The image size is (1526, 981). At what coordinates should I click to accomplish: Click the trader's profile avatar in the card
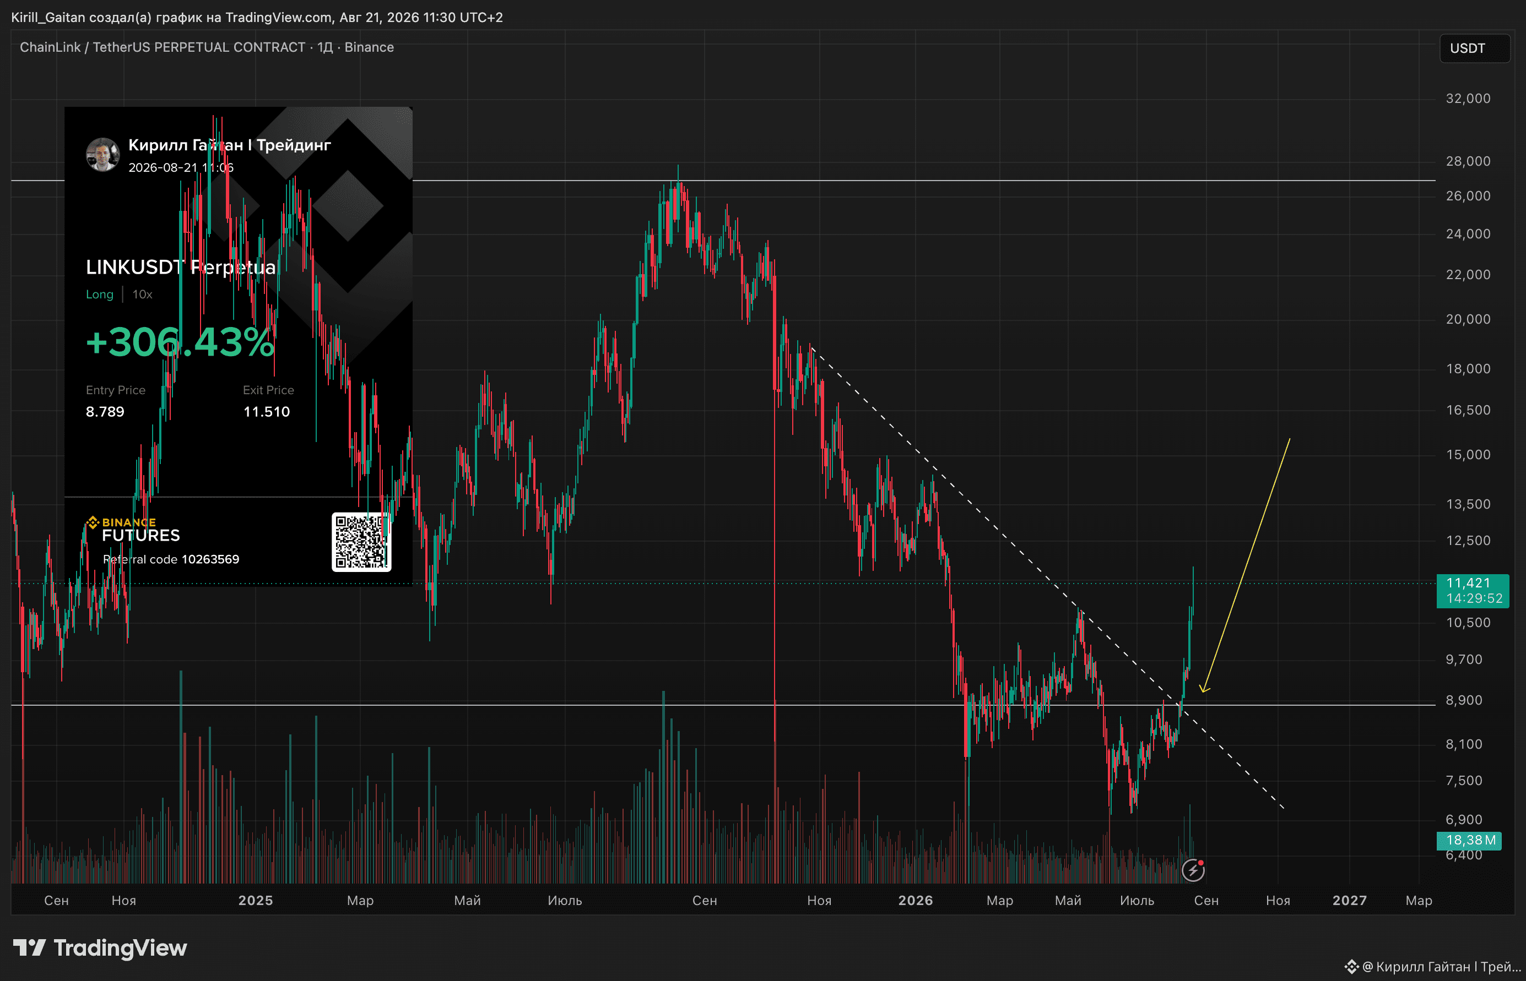pyautogui.click(x=102, y=155)
